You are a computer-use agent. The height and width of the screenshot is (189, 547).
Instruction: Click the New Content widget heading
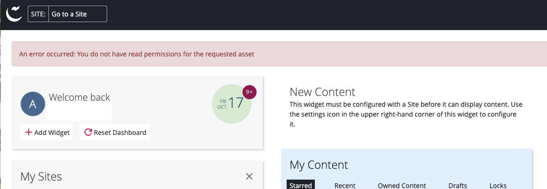point(322,92)
